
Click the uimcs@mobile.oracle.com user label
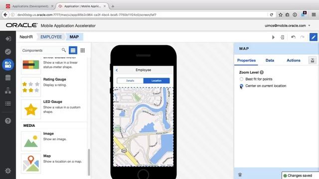click(x=285, y=25)
